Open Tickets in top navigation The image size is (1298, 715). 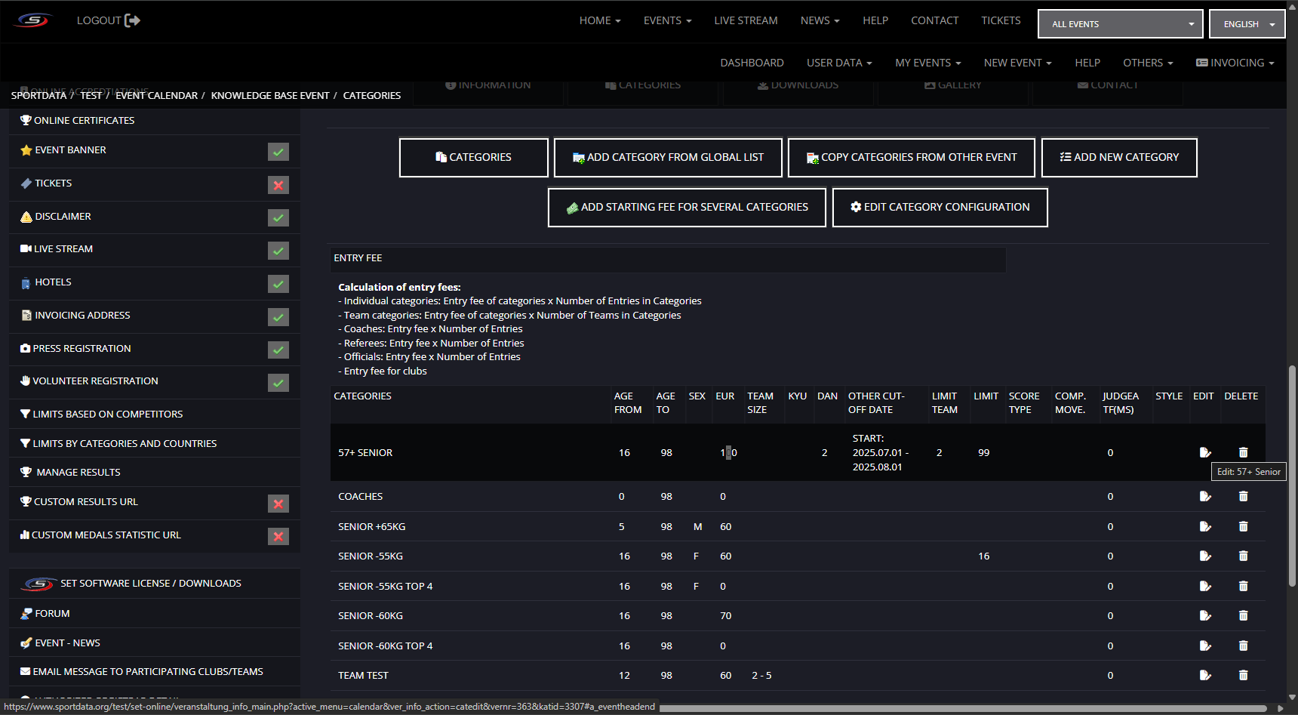1001,20
